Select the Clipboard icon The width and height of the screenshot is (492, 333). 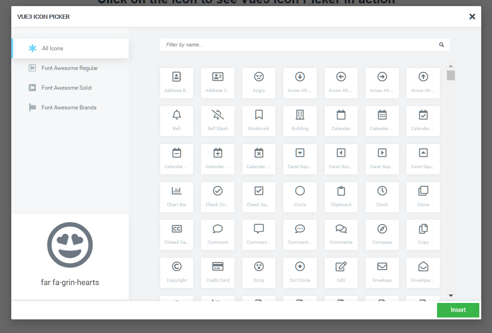[x=341, y=197]
